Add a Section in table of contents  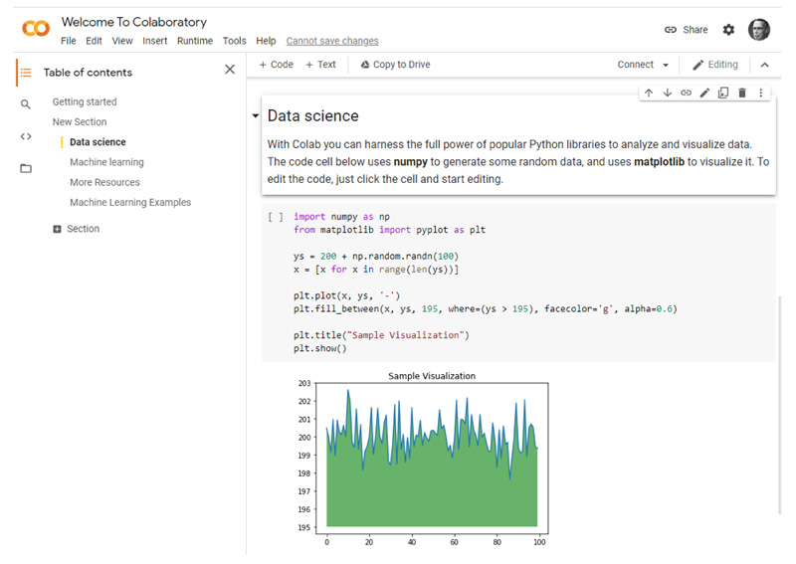[77, 229]
